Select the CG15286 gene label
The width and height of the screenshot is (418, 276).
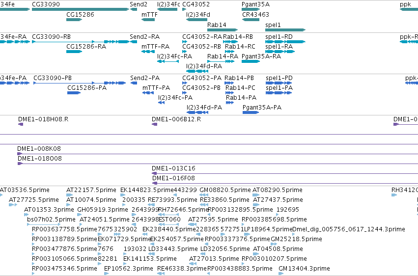point(80,14)
